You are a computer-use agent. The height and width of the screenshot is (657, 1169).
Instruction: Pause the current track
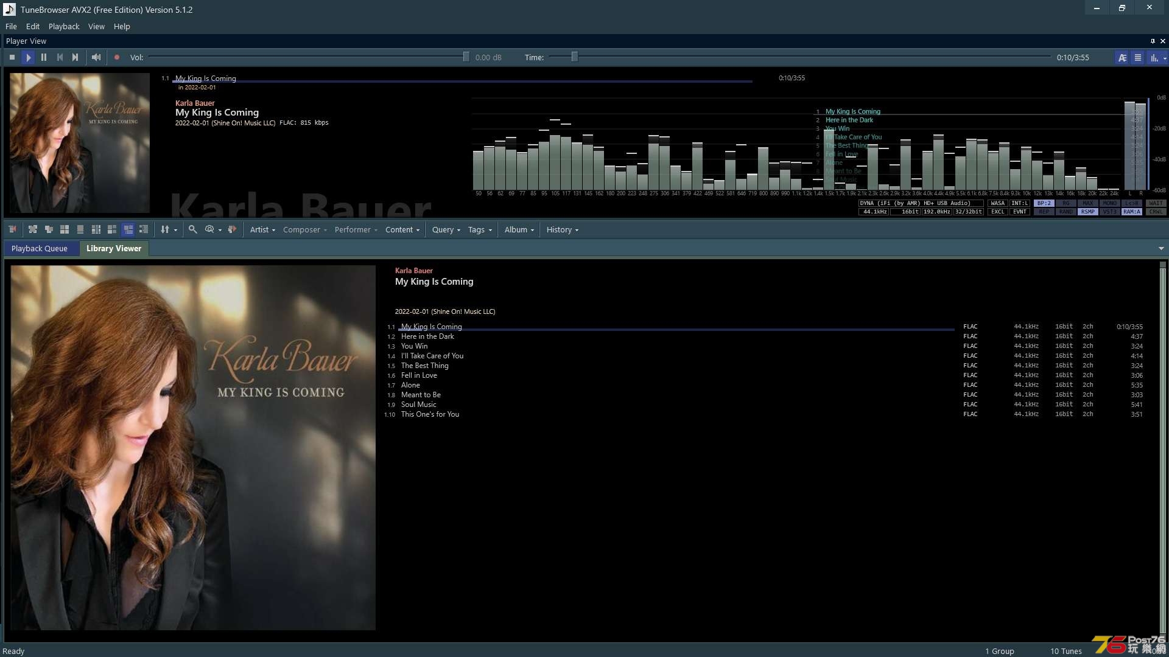[x=44, y=57]
